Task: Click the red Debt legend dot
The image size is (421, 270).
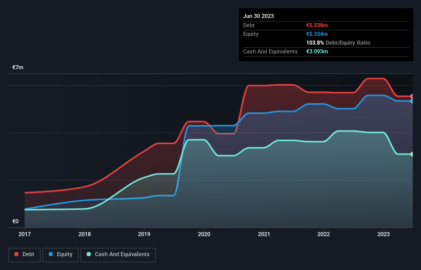Action: (x=16, y=254)
